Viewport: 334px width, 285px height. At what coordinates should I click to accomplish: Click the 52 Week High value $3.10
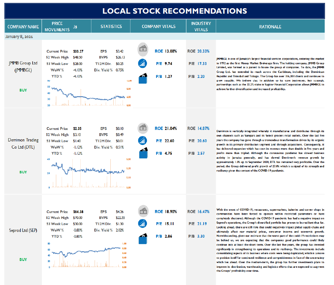click(77, 135)
